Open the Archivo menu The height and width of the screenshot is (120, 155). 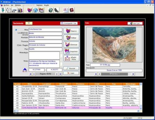[x=7, y=5]
